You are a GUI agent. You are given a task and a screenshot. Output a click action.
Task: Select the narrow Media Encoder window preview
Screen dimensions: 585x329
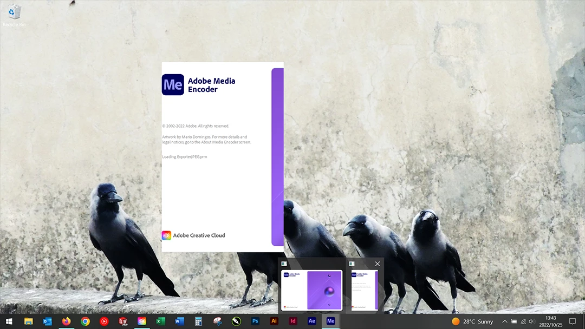(365, 290)
